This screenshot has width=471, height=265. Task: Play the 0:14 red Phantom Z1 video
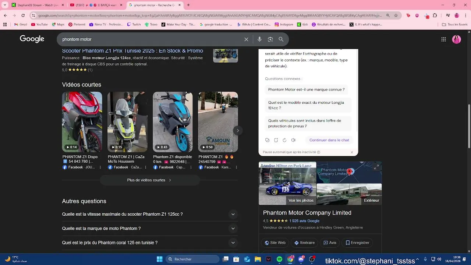pyautogui.click(x=82, y=122)
